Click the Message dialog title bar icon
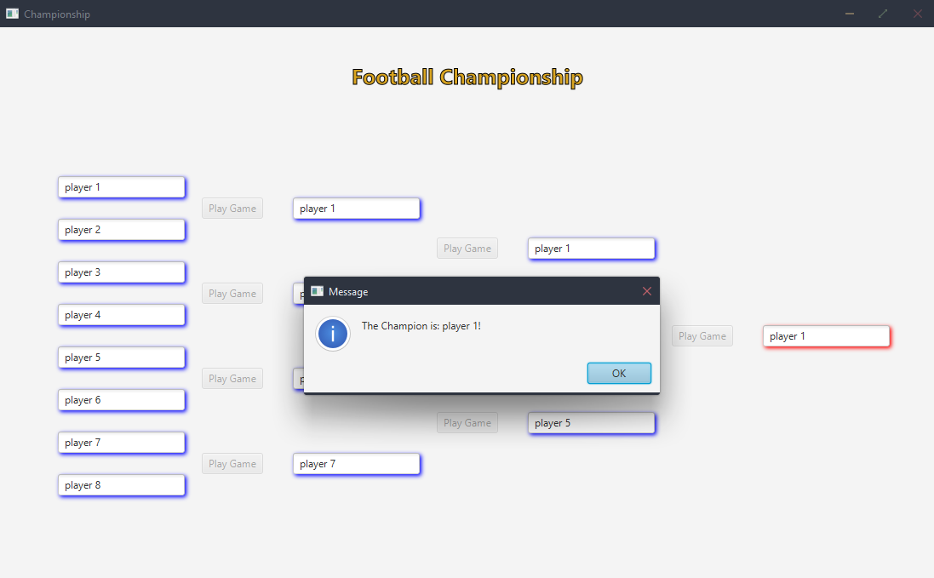Viewport: 934px width, 578px height. click(x=317, y=291)
